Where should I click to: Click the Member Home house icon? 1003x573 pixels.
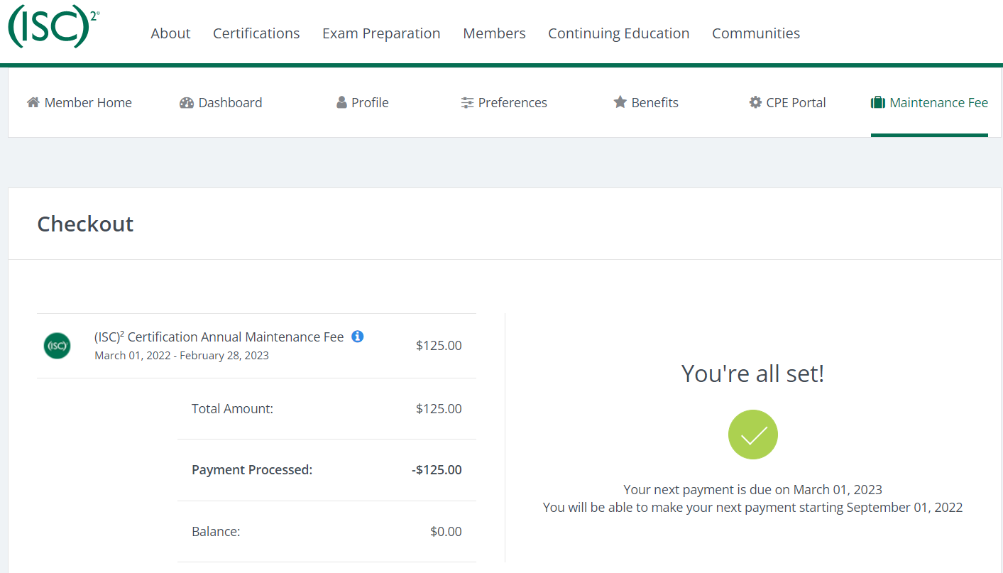(33, 102)
